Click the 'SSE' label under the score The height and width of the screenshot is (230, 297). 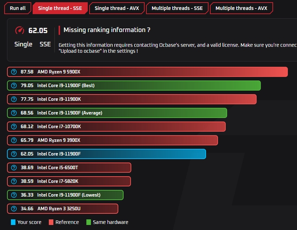(45, 45)
